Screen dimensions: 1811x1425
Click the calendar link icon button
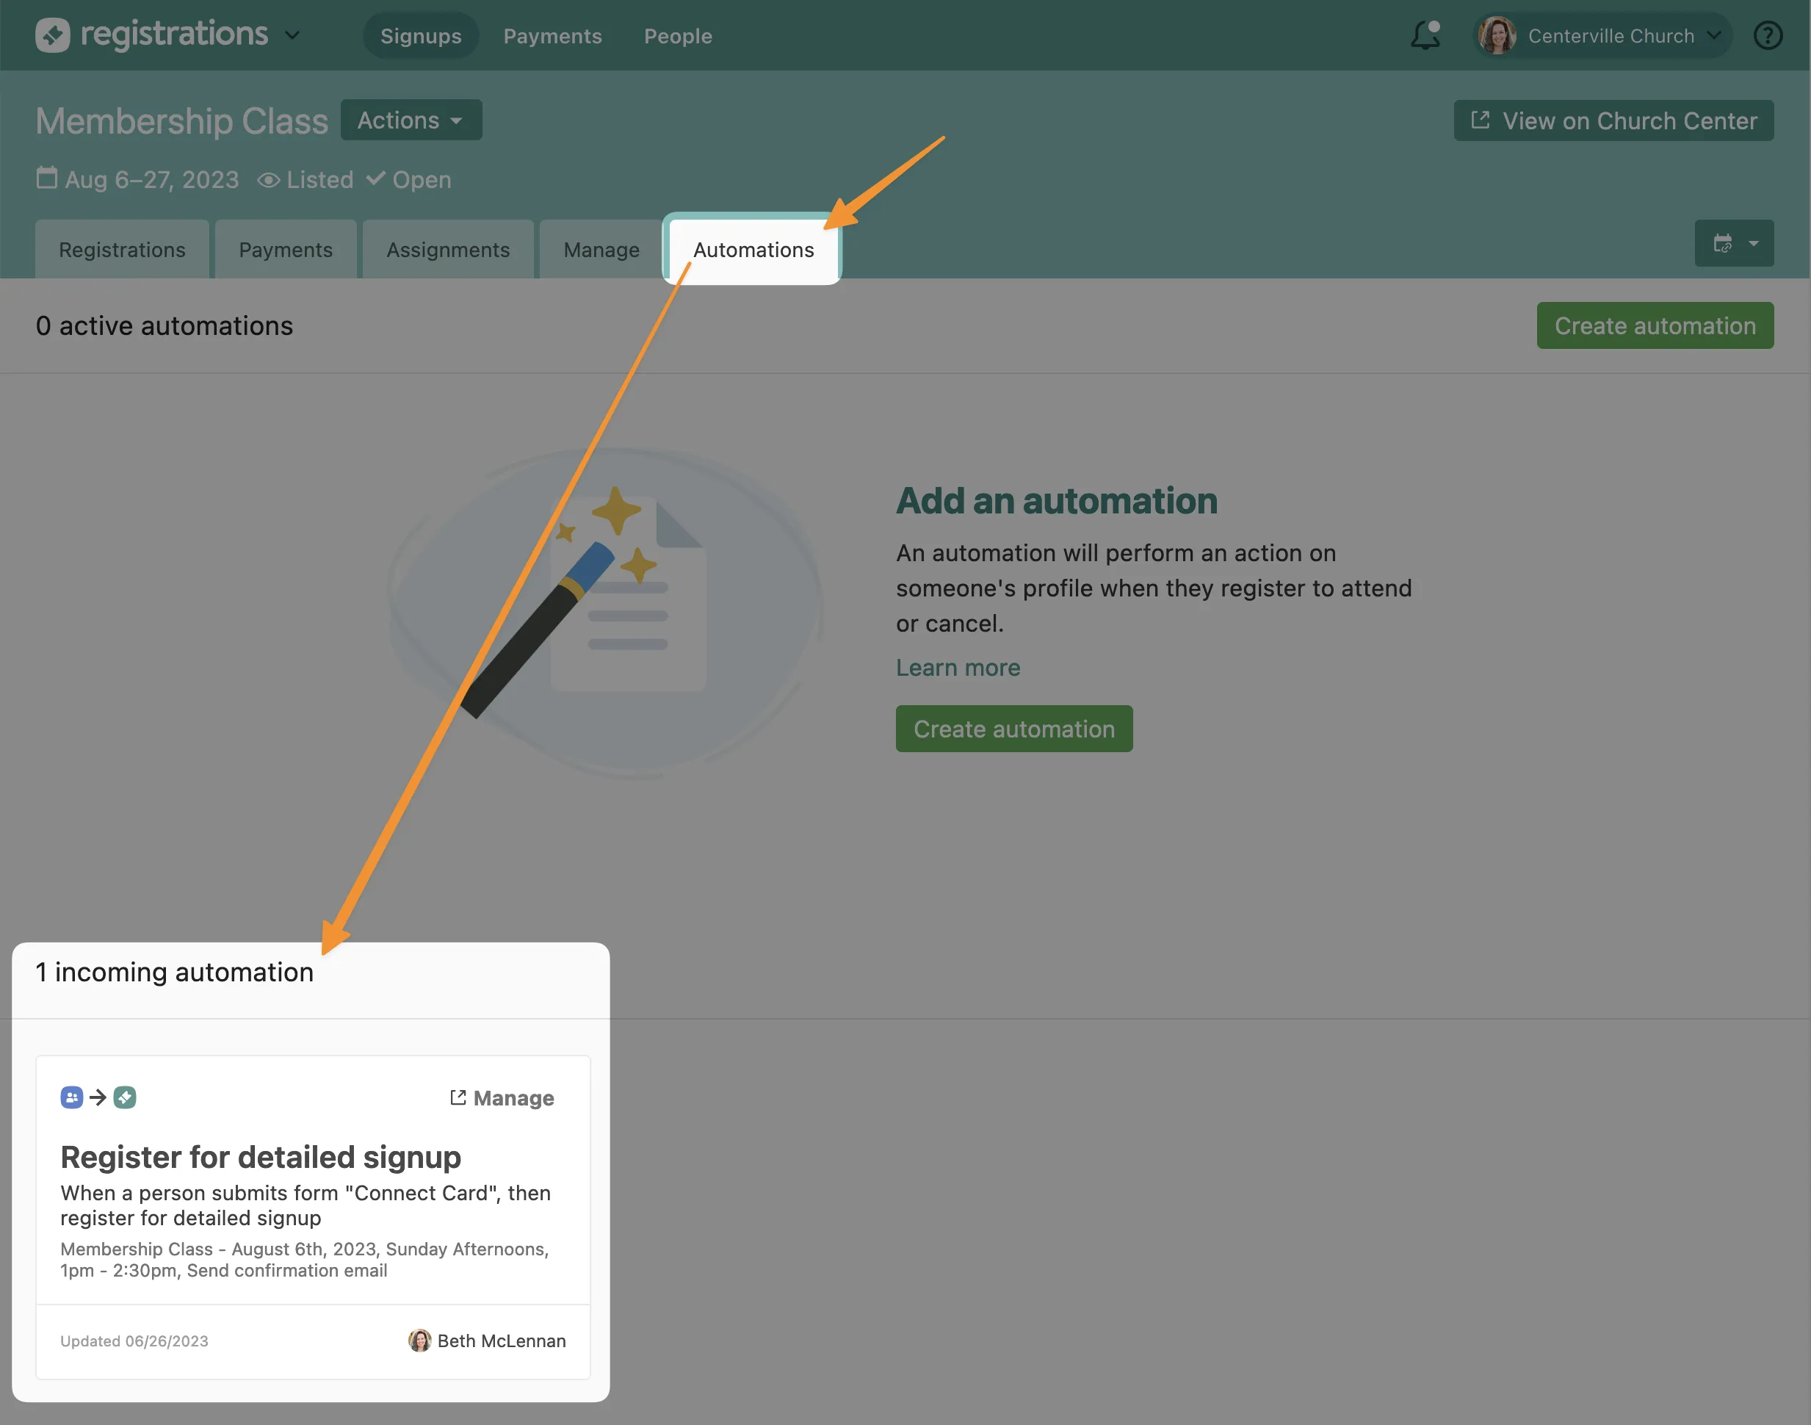coord(1723,244)
